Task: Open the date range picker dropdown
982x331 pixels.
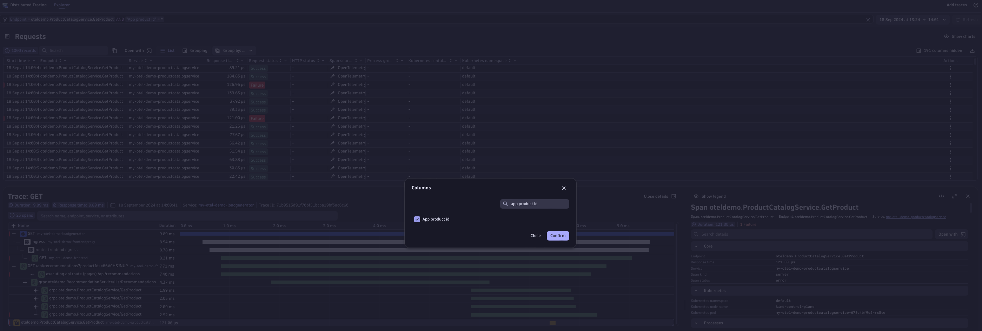Action: tap(944, 19)
